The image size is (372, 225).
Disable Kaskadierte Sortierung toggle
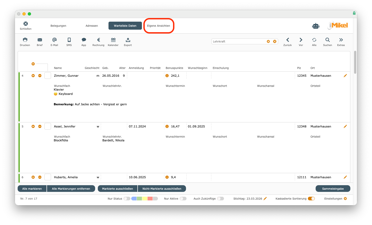(311, 199)
